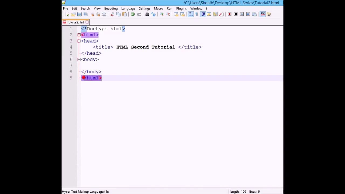Click the highlighted closing html tag

point(91,78)
